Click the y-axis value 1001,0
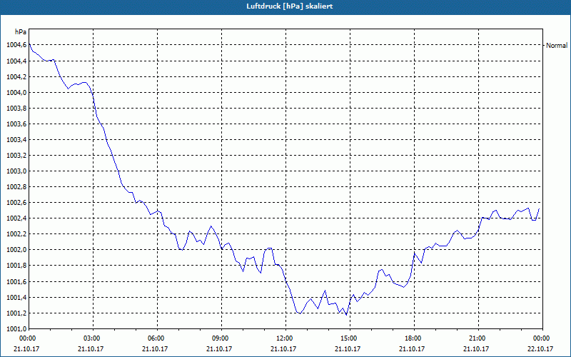The width and height of the screenshot is (571, 357). 16,329
